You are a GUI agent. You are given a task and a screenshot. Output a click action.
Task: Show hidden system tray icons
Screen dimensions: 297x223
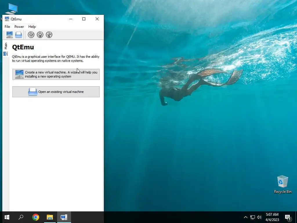coord(245,217)
